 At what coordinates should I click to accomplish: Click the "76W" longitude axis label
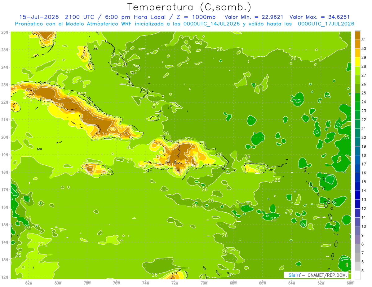pyautogui.click(x=117, y=283)
